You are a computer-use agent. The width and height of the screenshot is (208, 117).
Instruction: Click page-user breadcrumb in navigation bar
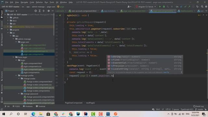tap(51, 6)
